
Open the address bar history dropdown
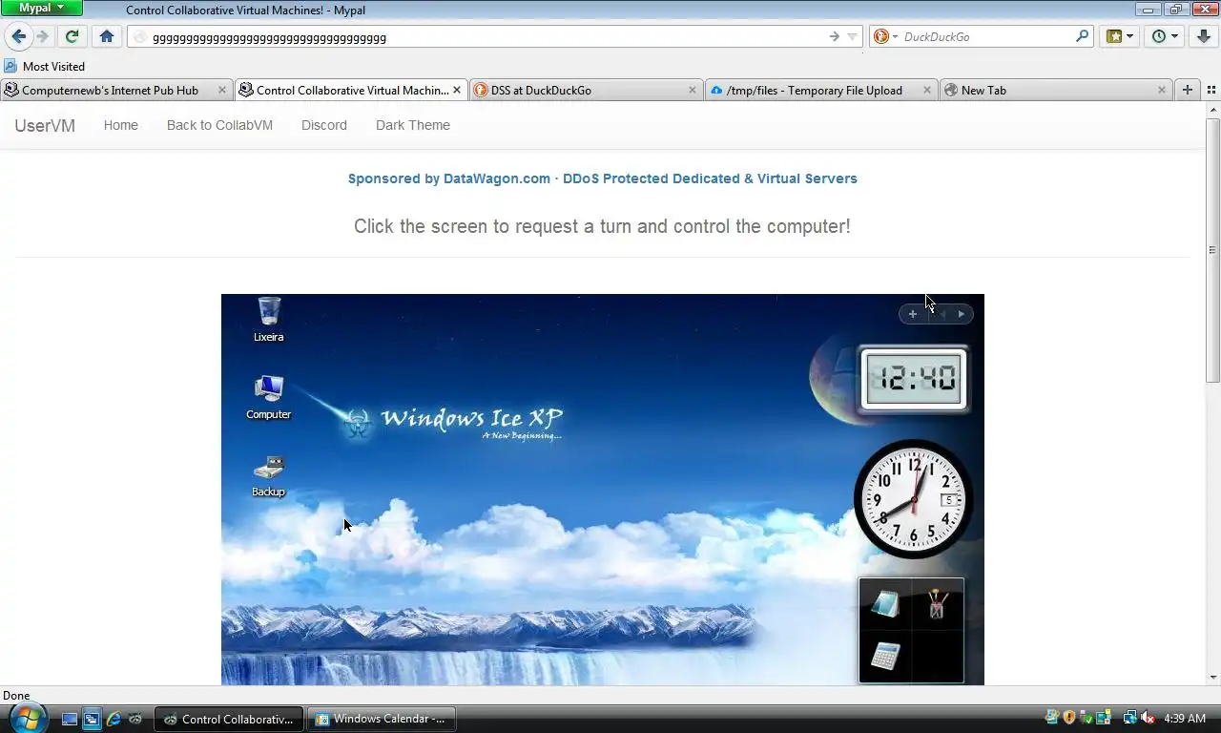[x=852, y=37]
